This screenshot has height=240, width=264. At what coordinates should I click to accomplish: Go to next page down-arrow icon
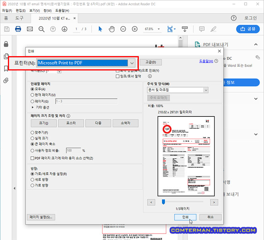click(64, 29)
